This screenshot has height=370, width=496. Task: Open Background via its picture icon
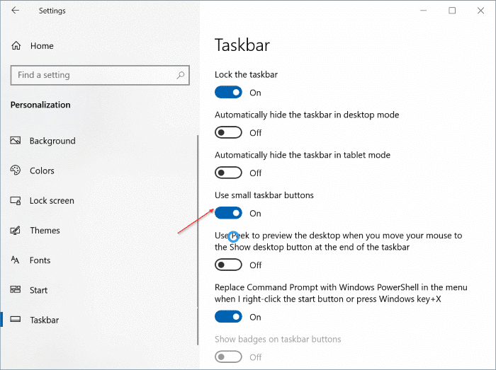coord(16,141)
